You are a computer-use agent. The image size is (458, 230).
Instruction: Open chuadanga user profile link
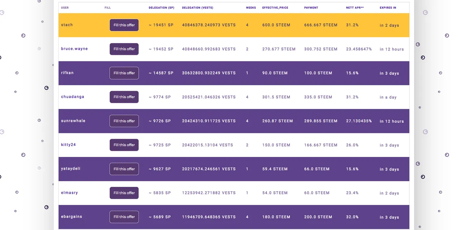[73, 97]
